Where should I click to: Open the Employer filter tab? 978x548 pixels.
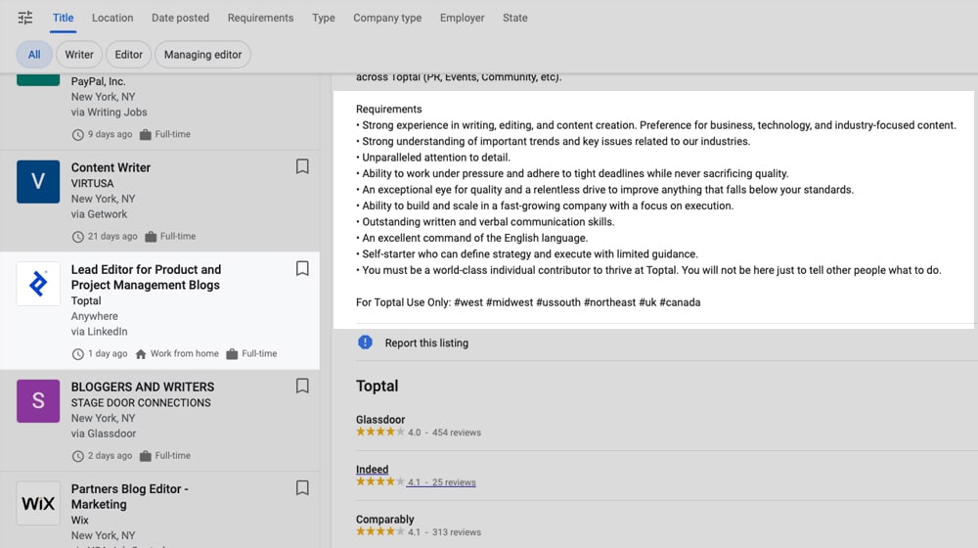pos(462,18)
